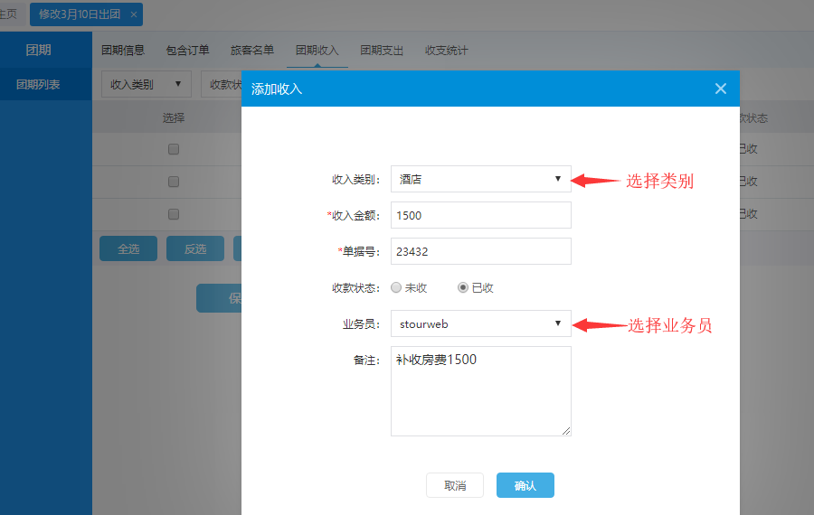Open the 收支统计 tab
This screenshot has width=814, height=515.
[447, 51]
